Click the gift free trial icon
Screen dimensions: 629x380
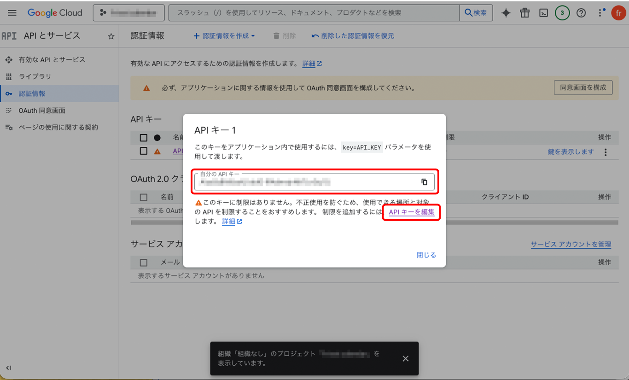pyautogui.click(x=524, y=13)
